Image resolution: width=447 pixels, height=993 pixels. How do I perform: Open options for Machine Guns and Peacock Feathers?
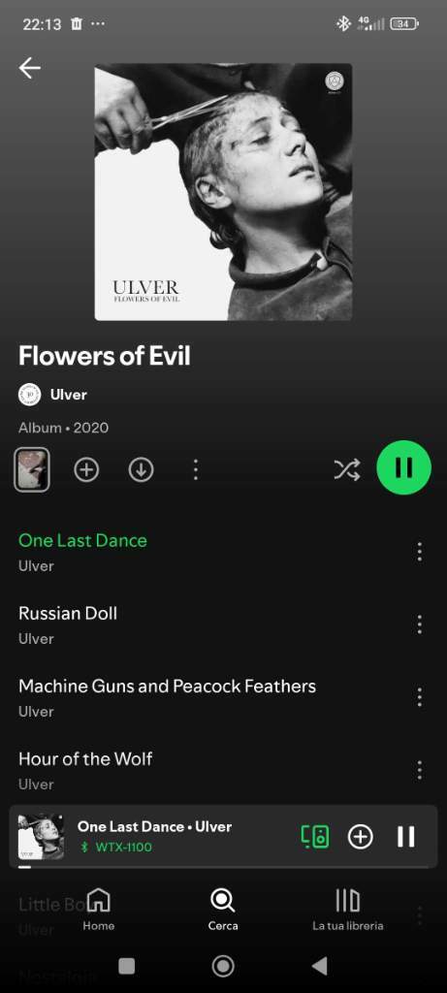(419, 697)
